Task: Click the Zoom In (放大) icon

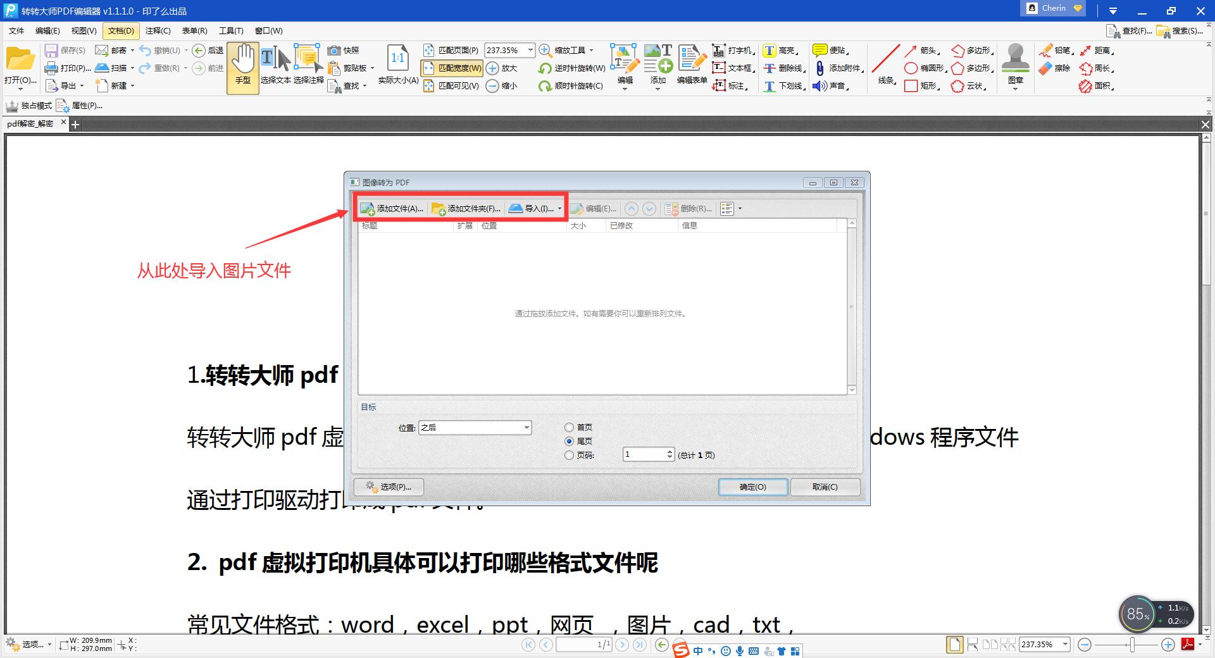Action: click(x=492, y=68)
